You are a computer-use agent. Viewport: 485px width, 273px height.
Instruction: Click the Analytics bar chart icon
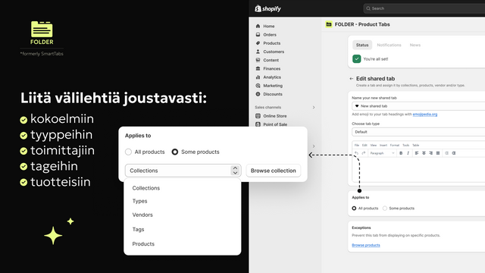tap(258, 77)
